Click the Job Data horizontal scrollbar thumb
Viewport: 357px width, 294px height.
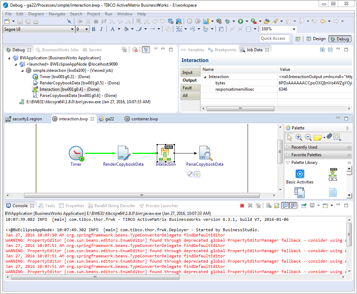click(x=240, y=108)
